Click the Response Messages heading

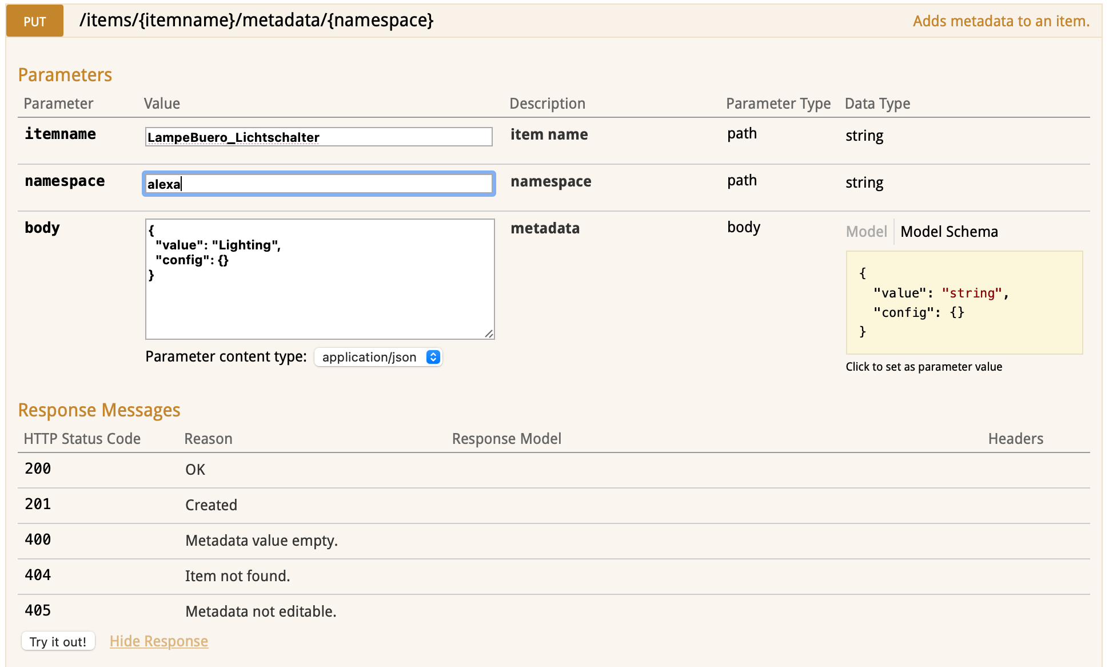point(99,410)
